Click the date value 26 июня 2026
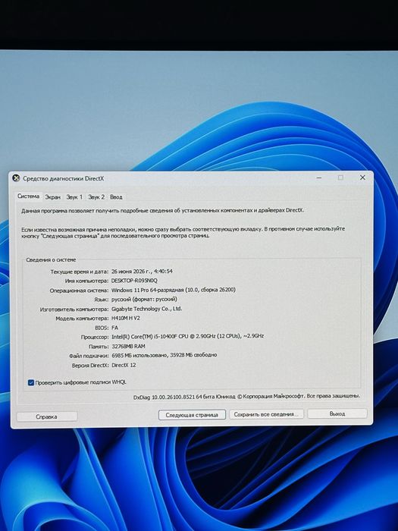 (x=142, y=272)
